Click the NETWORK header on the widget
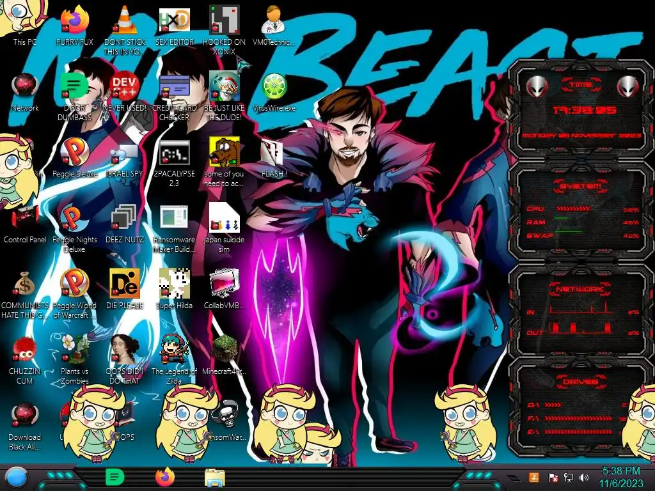The image size is (655, 491). 581,289
